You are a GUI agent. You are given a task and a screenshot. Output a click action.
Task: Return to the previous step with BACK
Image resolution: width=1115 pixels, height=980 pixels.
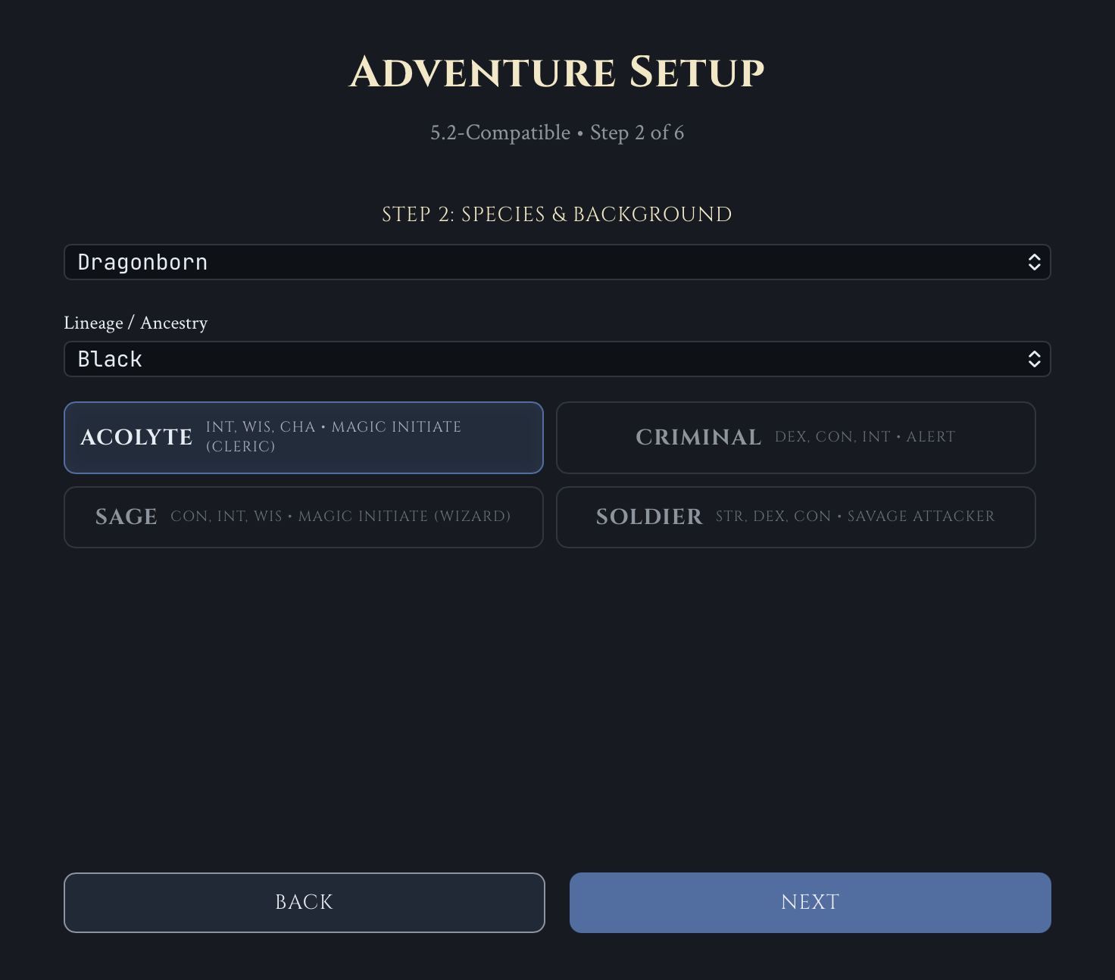coord(305,903)
